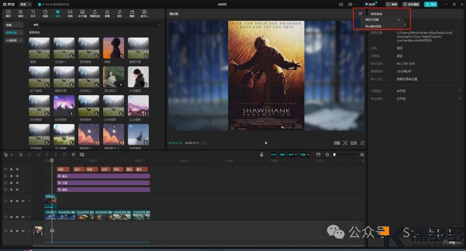Enter fullscreen preview with the expand icon
466x251 pixels.
point(362,143)
